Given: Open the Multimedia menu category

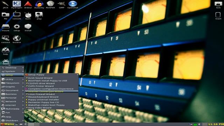Looking at the screenshot, I should (x=12, y=109).
